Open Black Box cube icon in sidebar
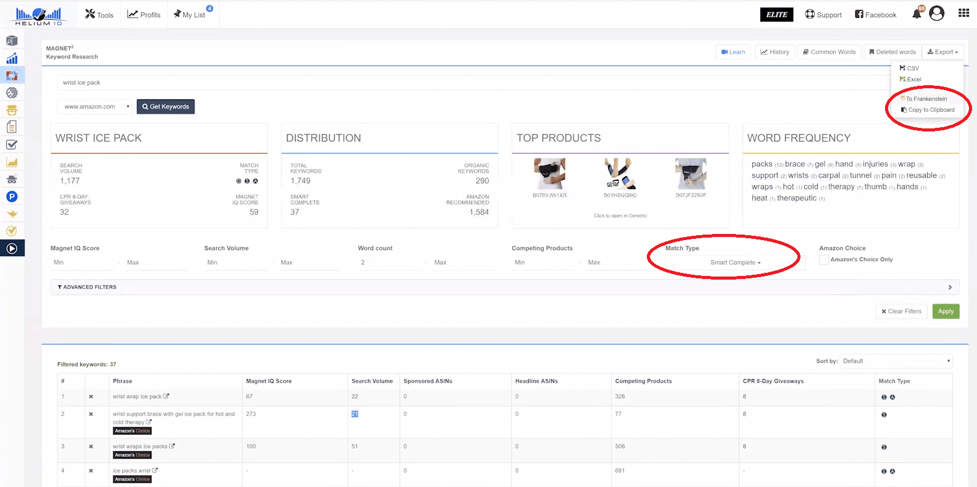 pos(12,41)
